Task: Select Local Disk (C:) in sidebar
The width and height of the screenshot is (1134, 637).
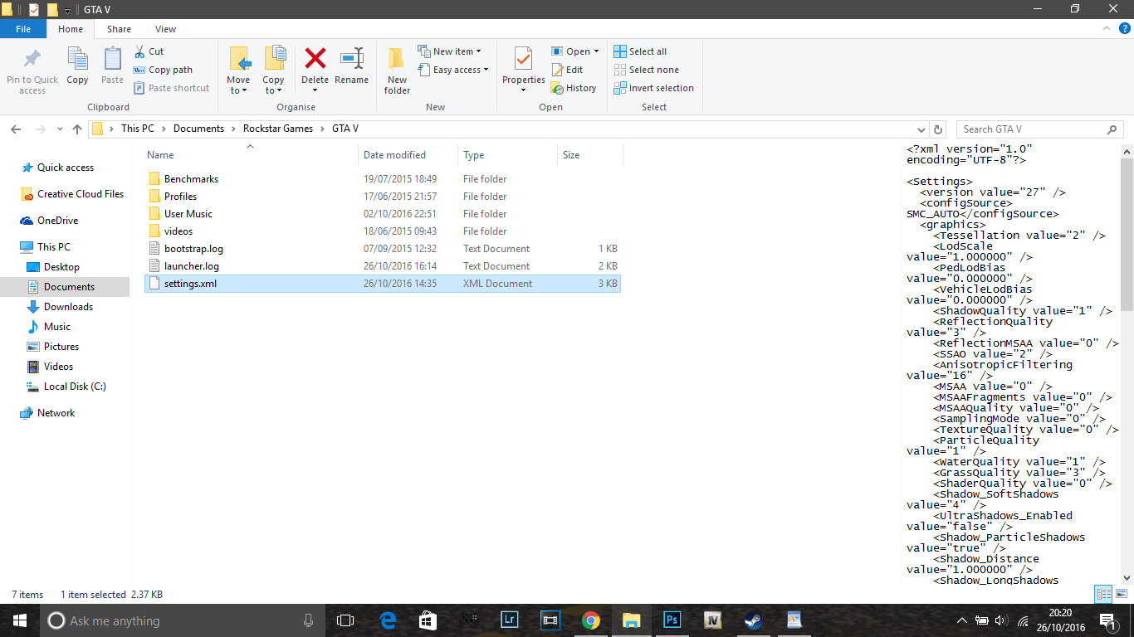Action: click(x=75, y=387)
